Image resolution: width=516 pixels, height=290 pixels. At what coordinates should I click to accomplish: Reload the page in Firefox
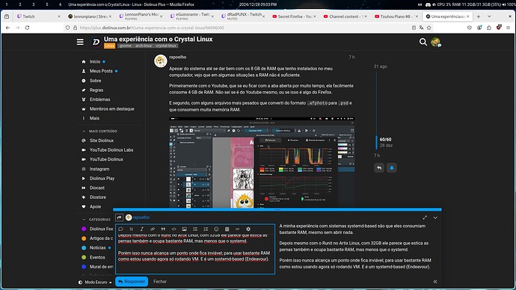click(x=27, y=28)
